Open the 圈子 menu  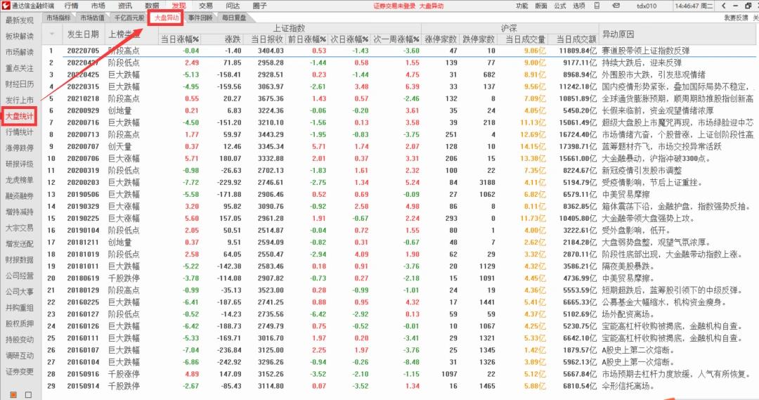tap(259, 6)
